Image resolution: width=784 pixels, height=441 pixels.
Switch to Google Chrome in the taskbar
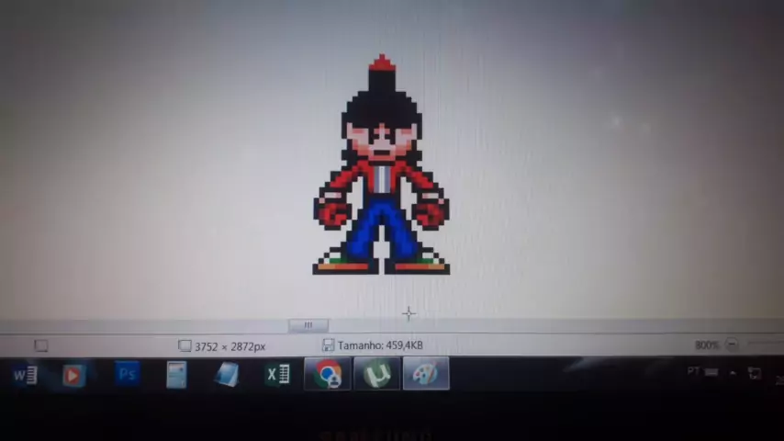(328, 375)
